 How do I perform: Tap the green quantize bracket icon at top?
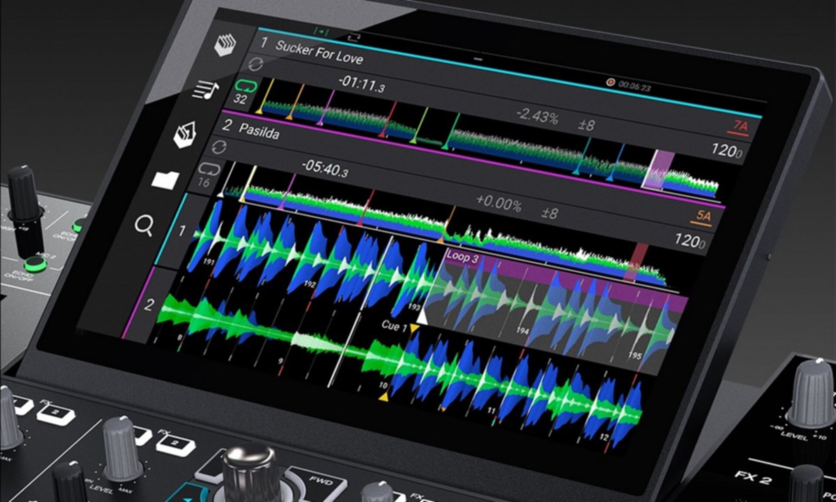pos(322,32)
